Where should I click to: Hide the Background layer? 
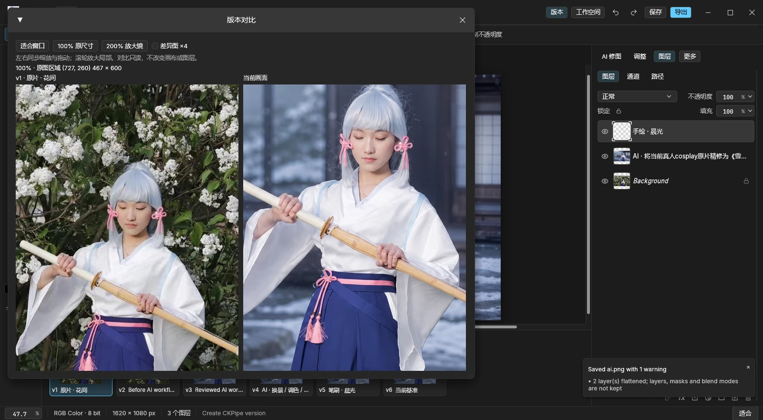click(x=605, y=181)
